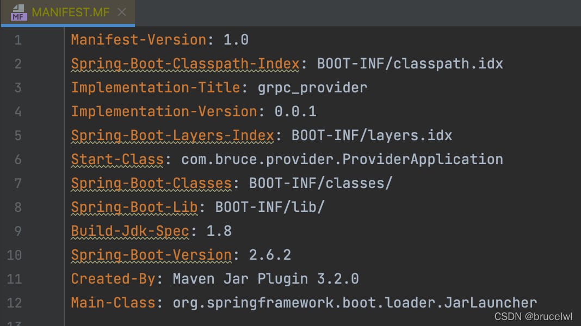Click the Manifest-Version key
The width and height of the screenshot is (581, 326).
pos(139,40)
